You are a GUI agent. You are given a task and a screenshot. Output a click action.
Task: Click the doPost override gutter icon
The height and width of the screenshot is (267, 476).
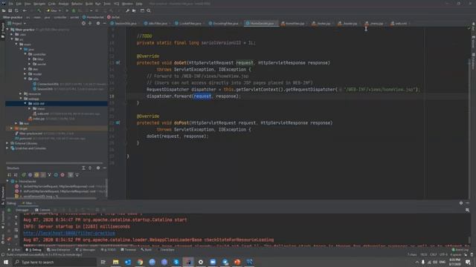tap(118, 123)
